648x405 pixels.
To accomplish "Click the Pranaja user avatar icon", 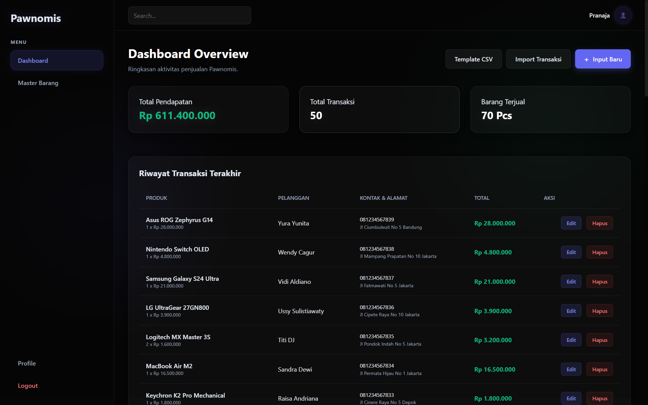I will pos(623,16).
